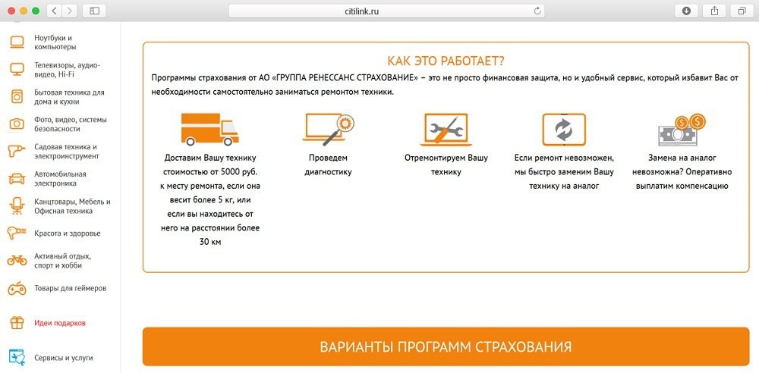Click the Сервисы и услуги sidebar icon

(x=17, y=358)
